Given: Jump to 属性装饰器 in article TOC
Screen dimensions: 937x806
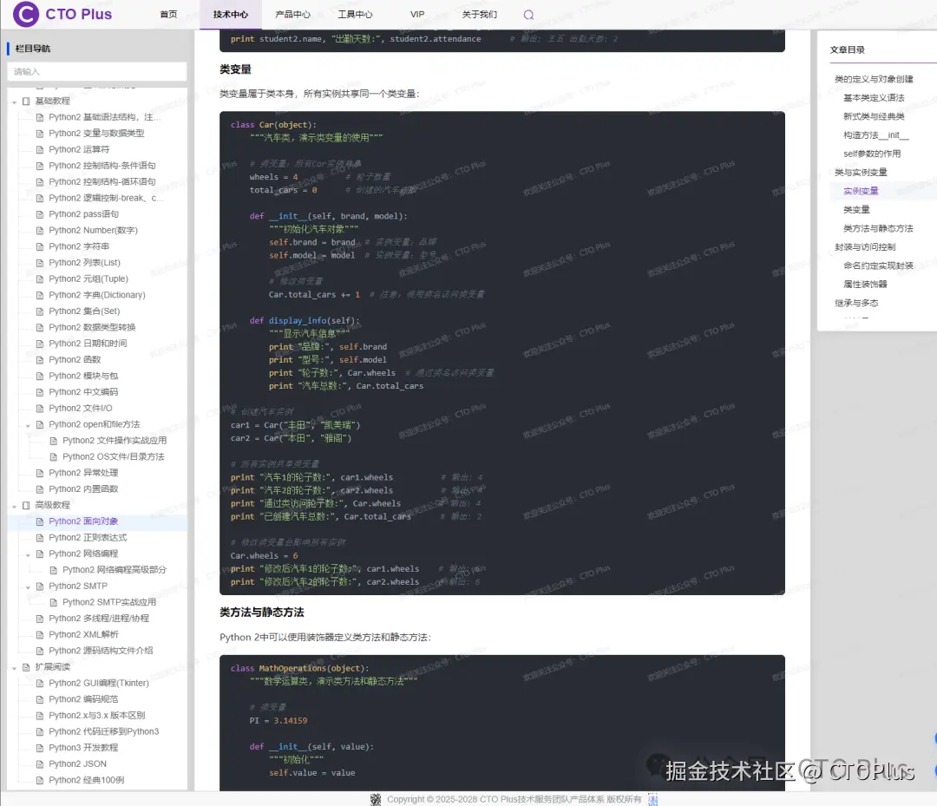Looking at the screenshot, I should 865,285.
